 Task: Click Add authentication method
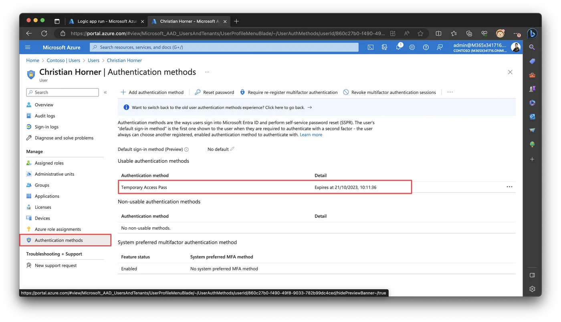[x=152, y=92]
